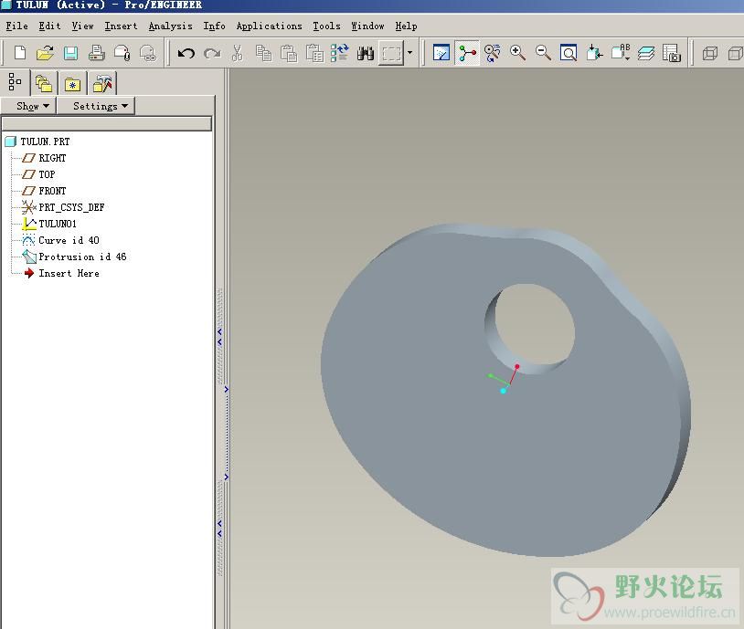
Task: Cut the selection with scissors icon
Action: pyautogui.click(x=238, y=53)
